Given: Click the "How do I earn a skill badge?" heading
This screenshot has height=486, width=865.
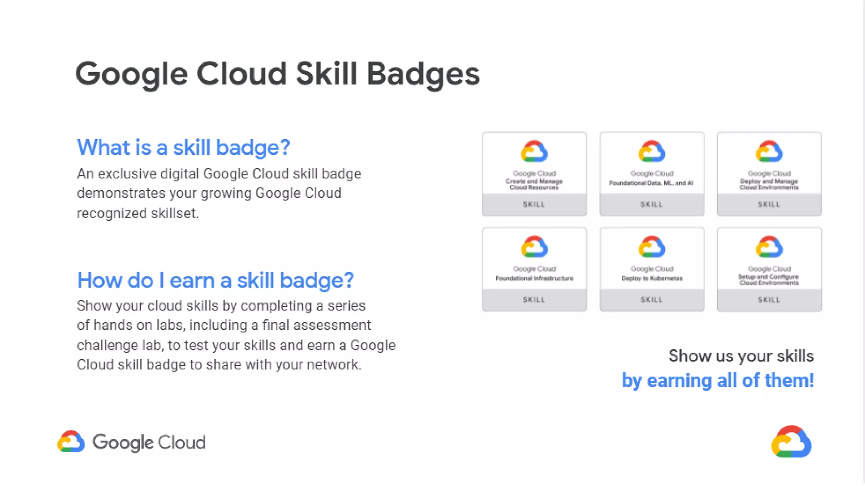Looking at the screenshot, I should (x=215, y=280).
